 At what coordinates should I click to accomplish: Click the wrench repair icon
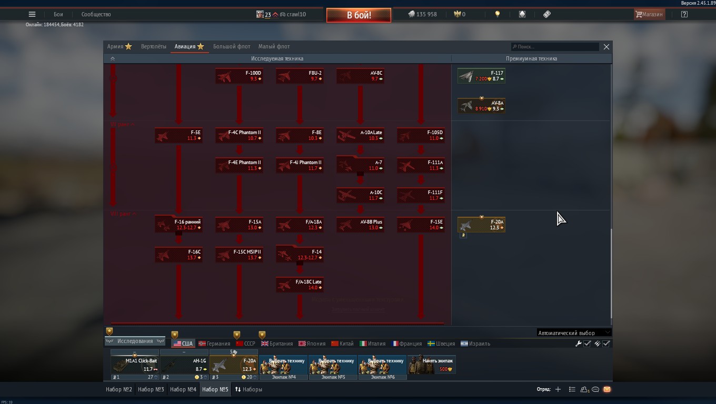(579, 344)
